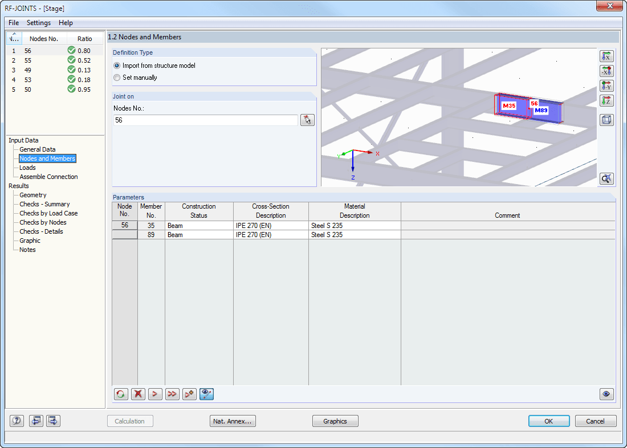Viewport: 627px width, 448px height.
Task: Switch to isometric cube view
Action: click(x=606, y=120)
